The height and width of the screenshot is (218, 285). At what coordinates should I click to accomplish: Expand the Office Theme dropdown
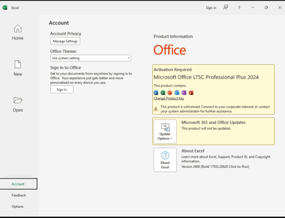pos(91,58)
